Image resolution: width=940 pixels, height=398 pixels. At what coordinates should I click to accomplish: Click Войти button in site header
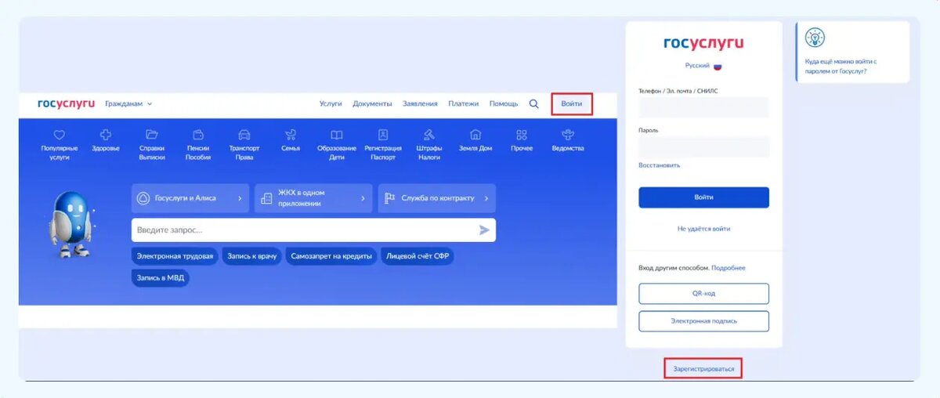(x=572, y=103)
